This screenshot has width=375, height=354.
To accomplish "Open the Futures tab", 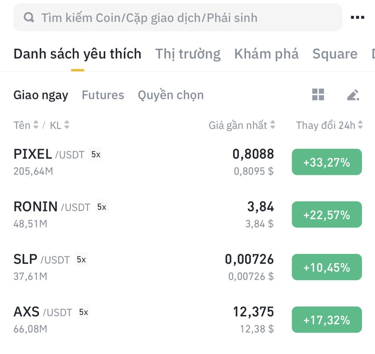I will coord(103,95).
